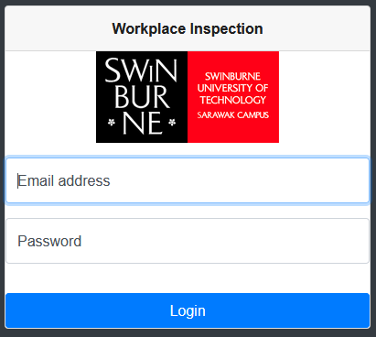Click the red panel of the Swinburne logo
This screenshot has width=376, height=337.
(233, 97)
